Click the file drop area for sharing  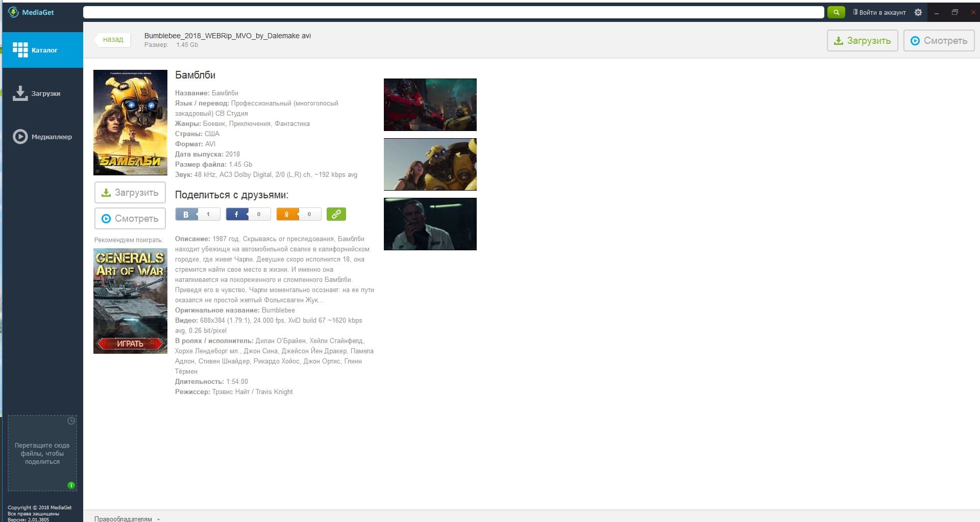[x=42, y=453]
